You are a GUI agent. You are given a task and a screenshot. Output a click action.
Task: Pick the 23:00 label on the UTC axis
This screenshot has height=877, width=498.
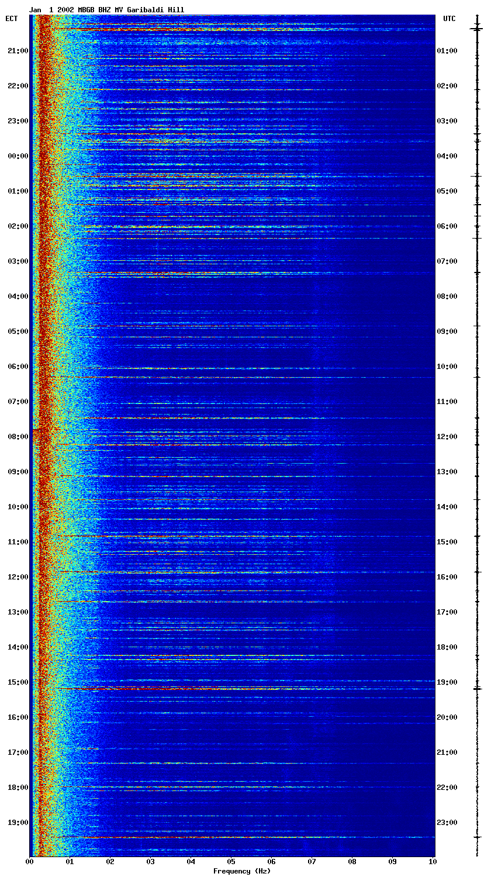(x=447, y=823)
